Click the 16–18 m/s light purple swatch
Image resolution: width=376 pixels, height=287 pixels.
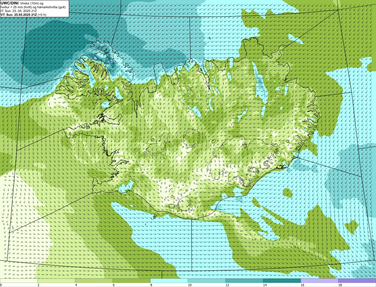(320, 281)
